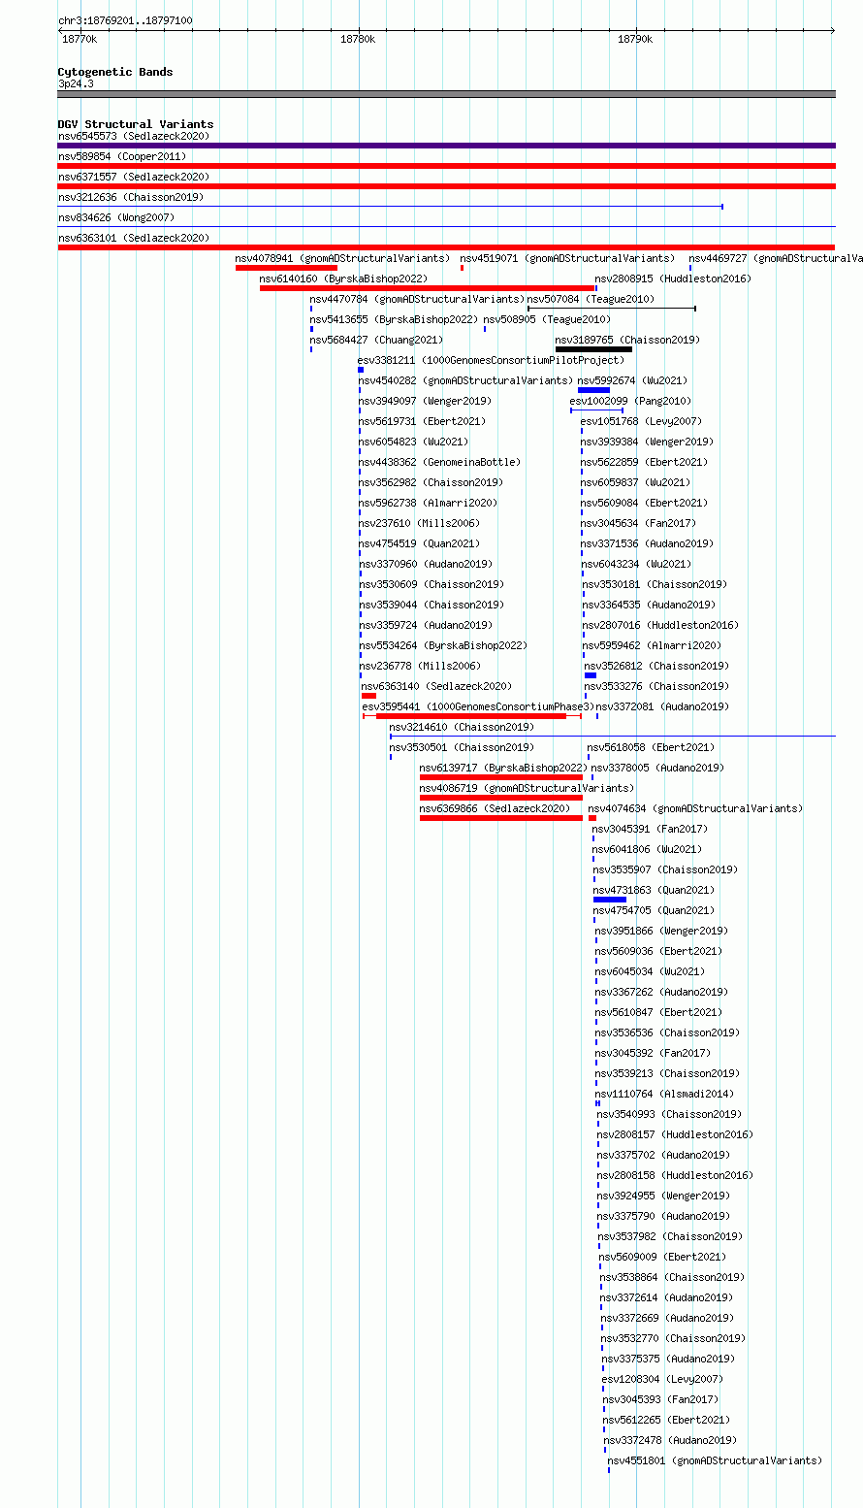Open esv1002099 (Pang2010) variant
Screen dimensions: 863x1508
point(630,401)
